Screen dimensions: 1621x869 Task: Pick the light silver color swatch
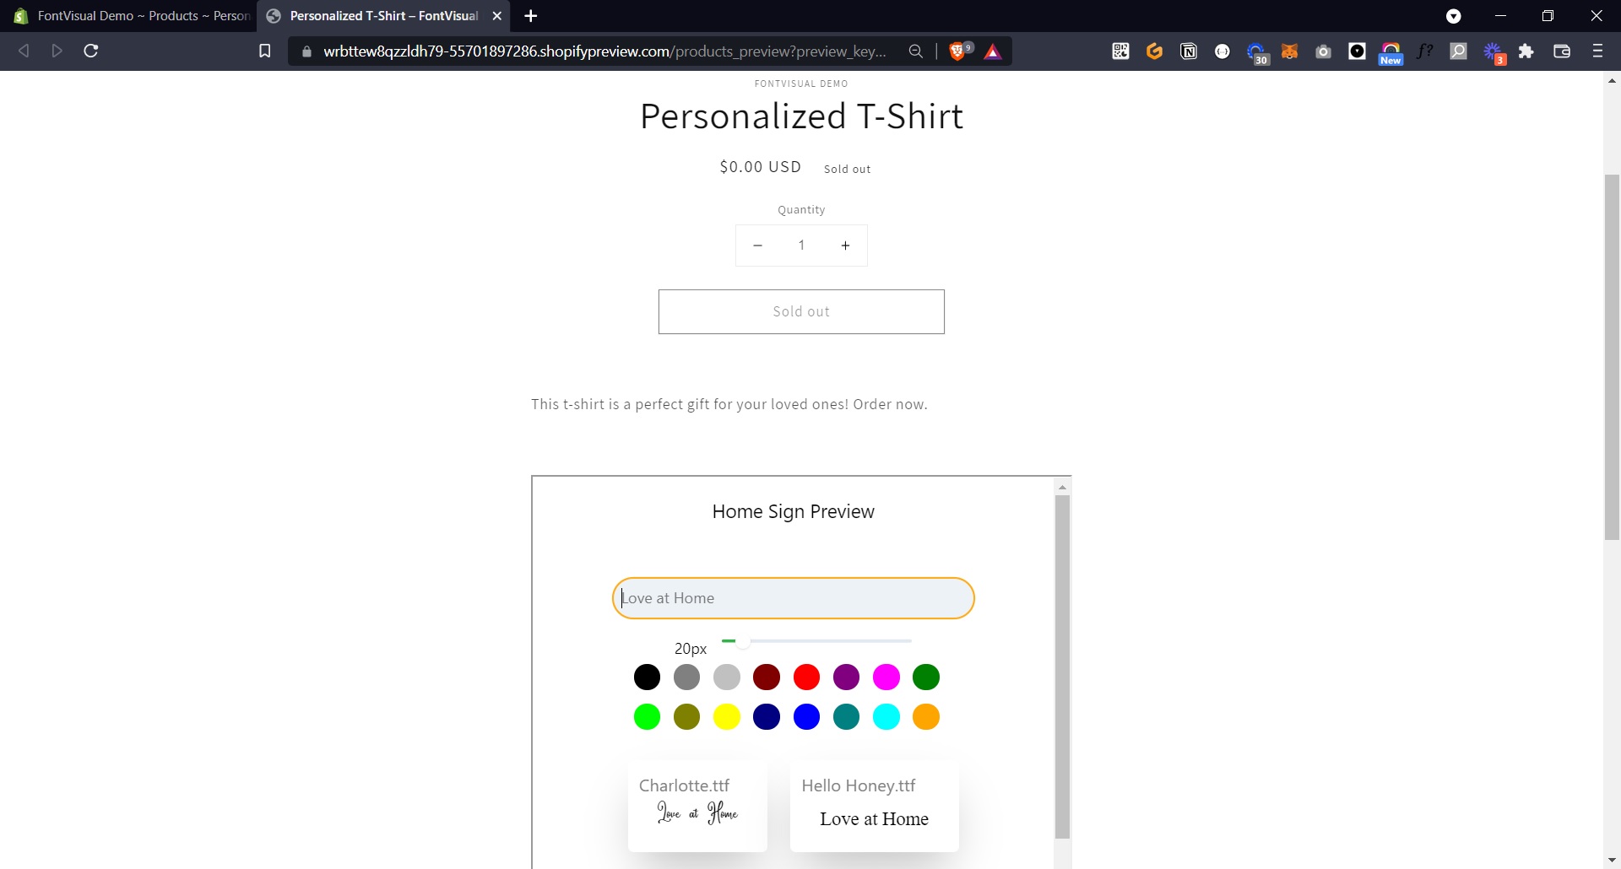click(x=726, y=677)
